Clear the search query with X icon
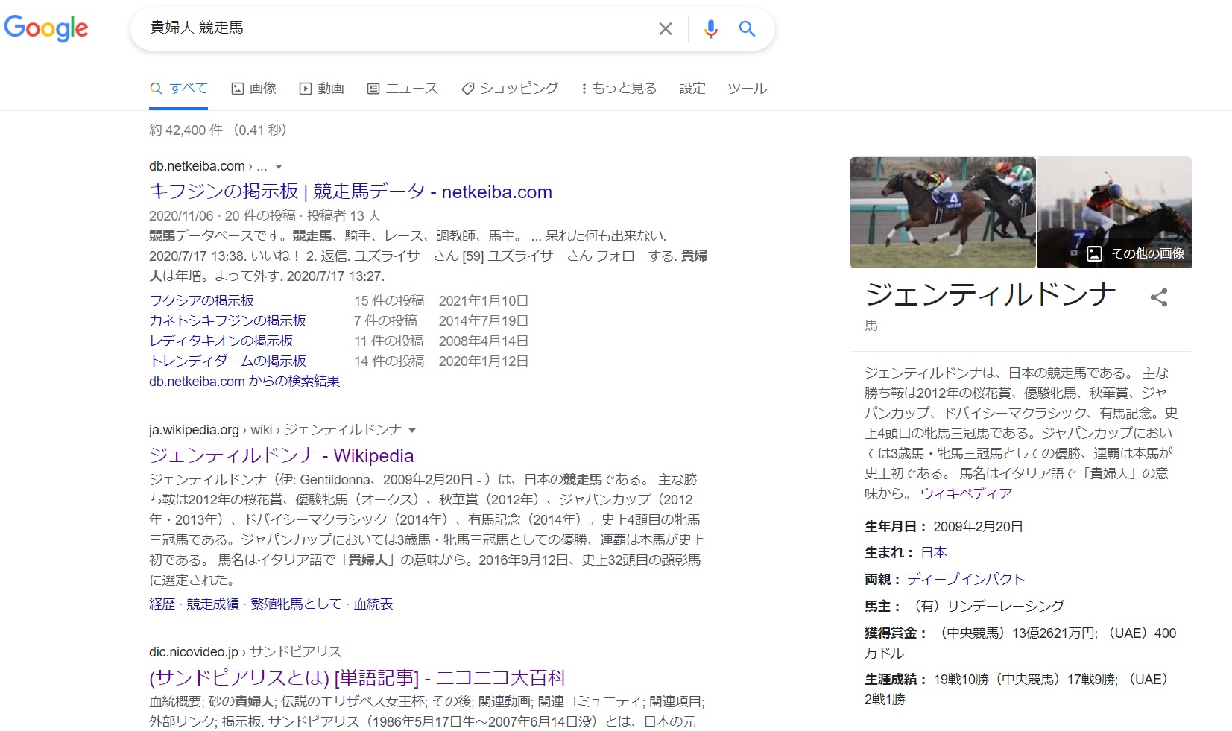1232x731 pixels. 666,28
